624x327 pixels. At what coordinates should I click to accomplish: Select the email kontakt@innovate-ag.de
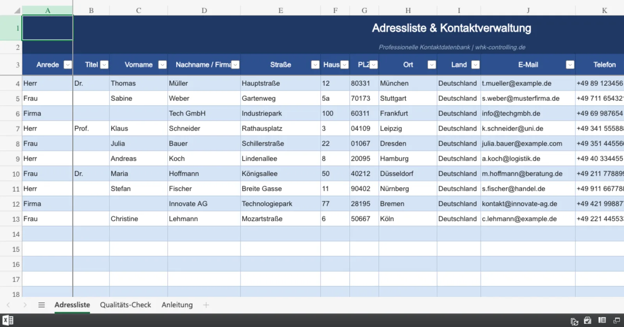tap(528, 204)
